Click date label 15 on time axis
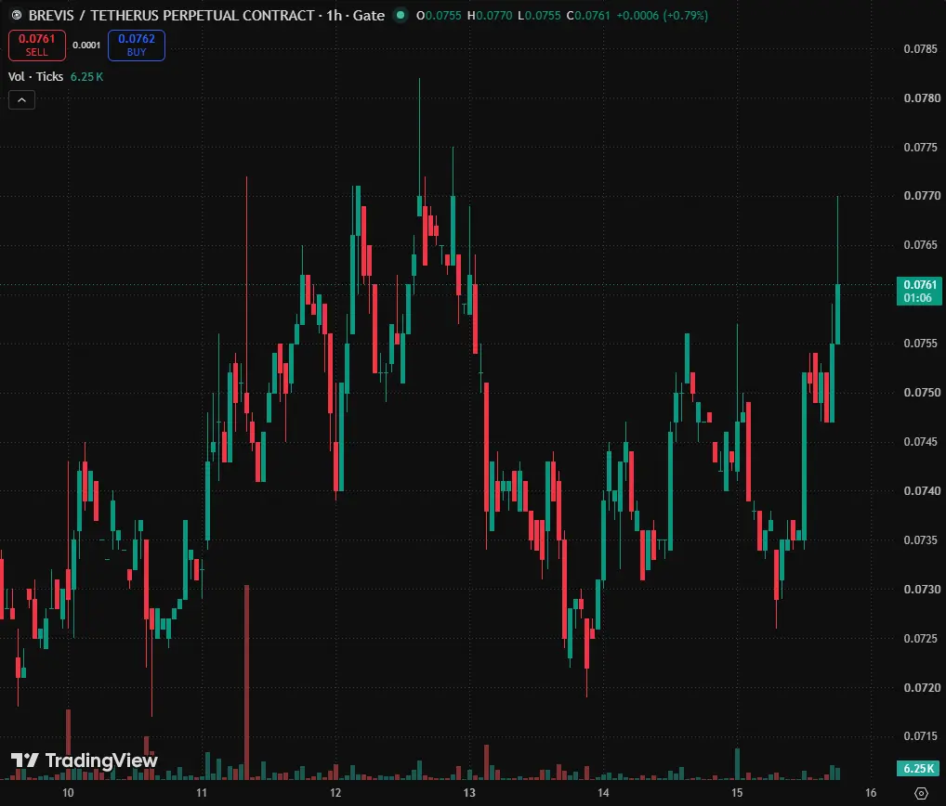The image size is (946, 806). tap(737, 793)
